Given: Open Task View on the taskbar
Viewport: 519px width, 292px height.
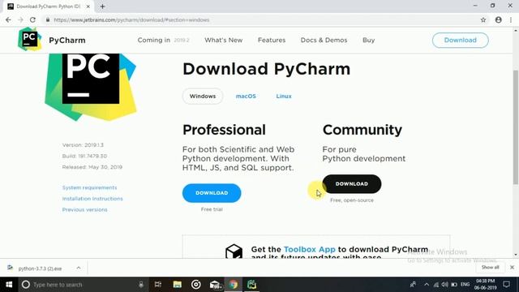Looking at the screenshot, I should [x=158, y=285].
